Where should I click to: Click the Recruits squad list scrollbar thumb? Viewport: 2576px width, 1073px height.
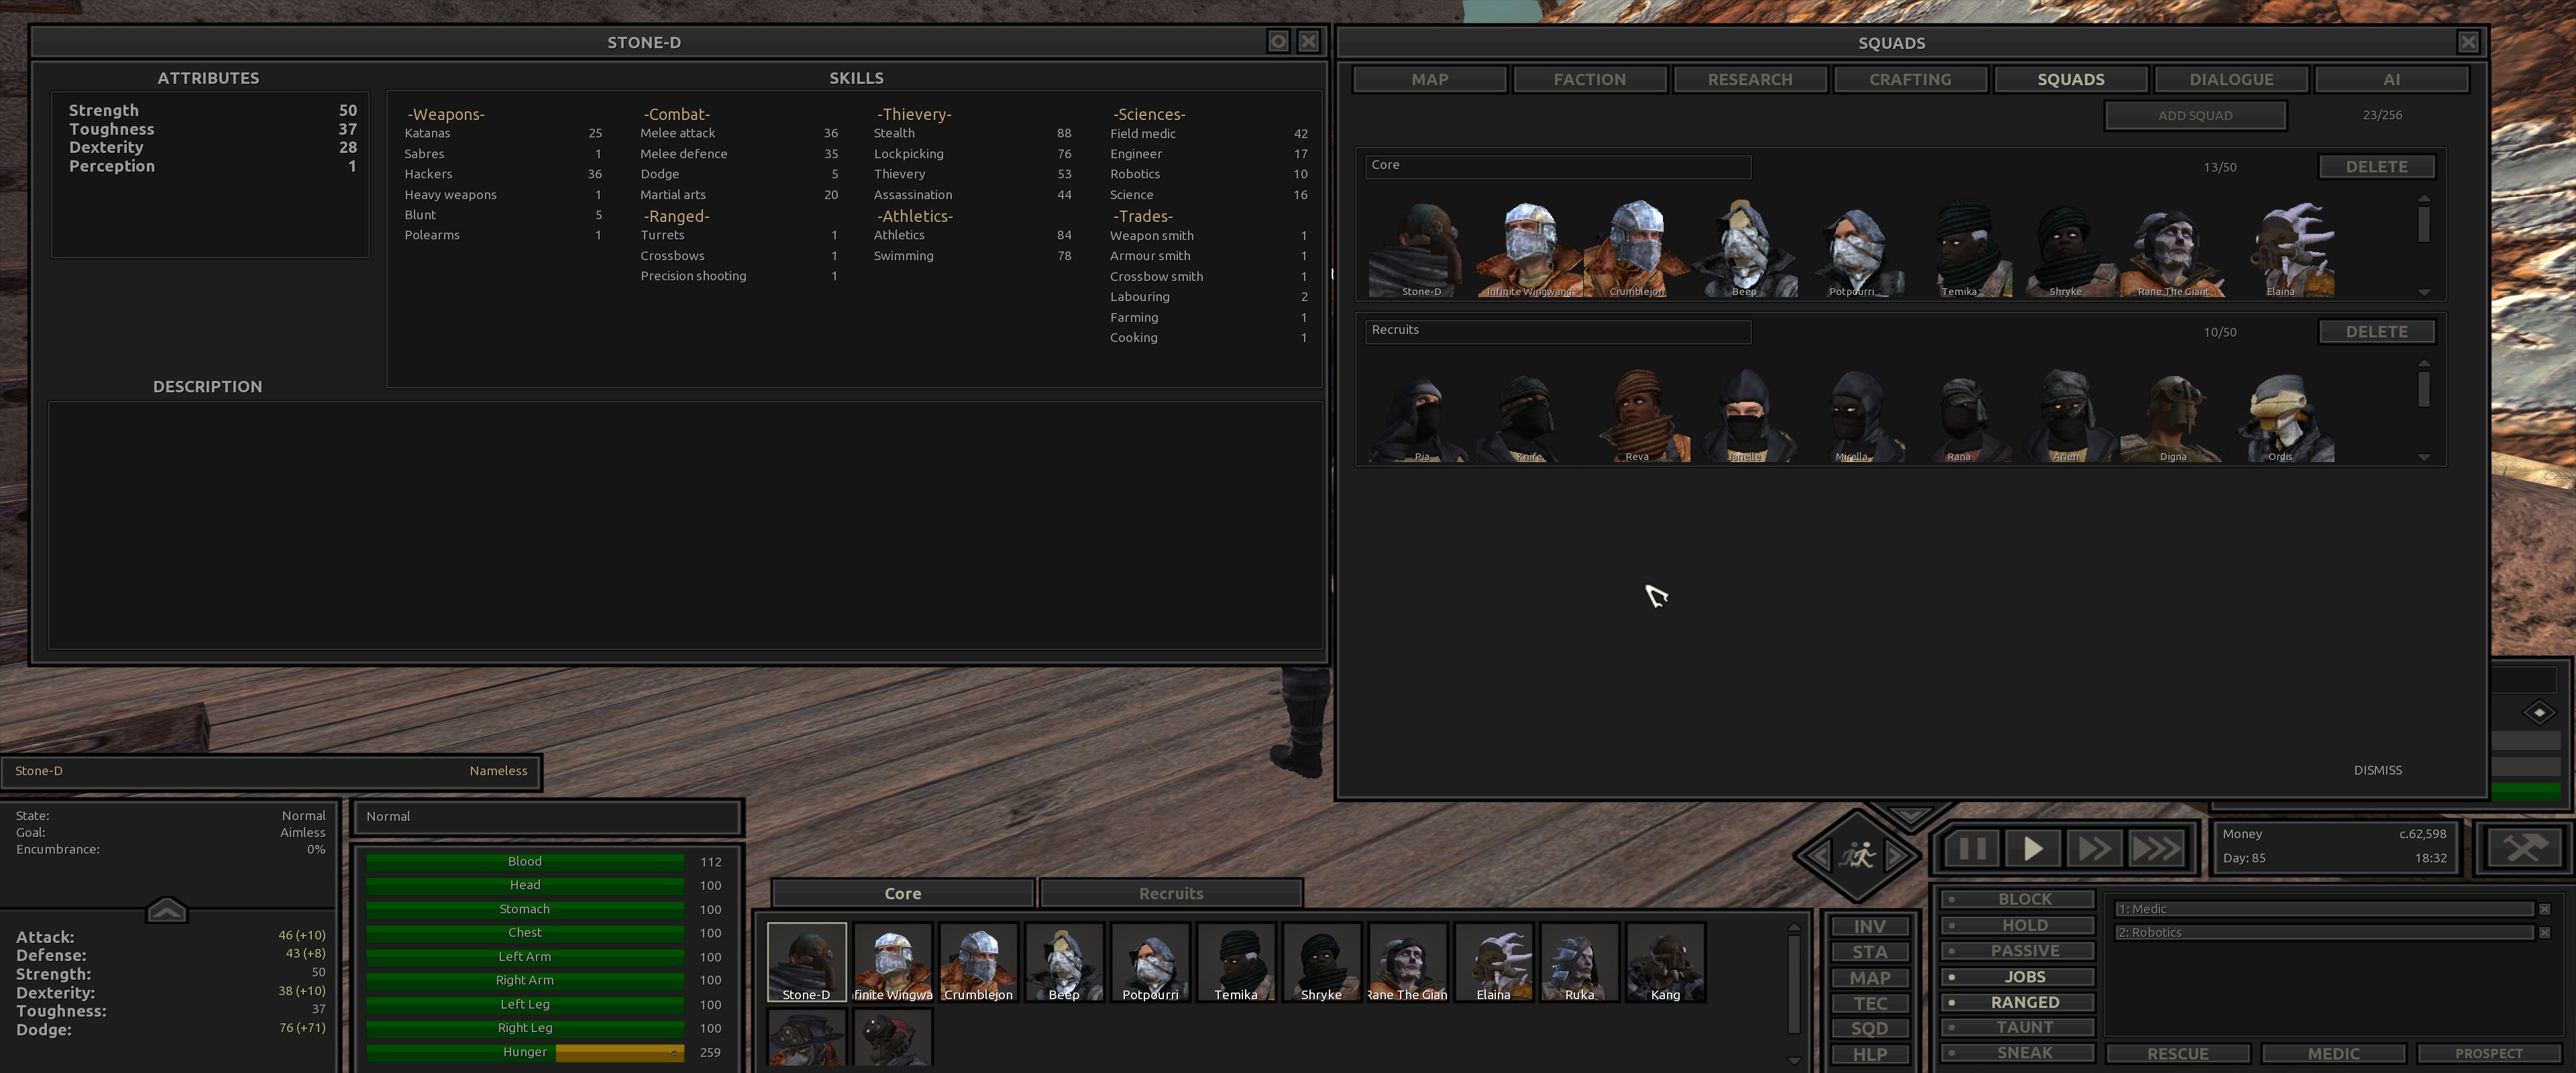[2424, 389]
